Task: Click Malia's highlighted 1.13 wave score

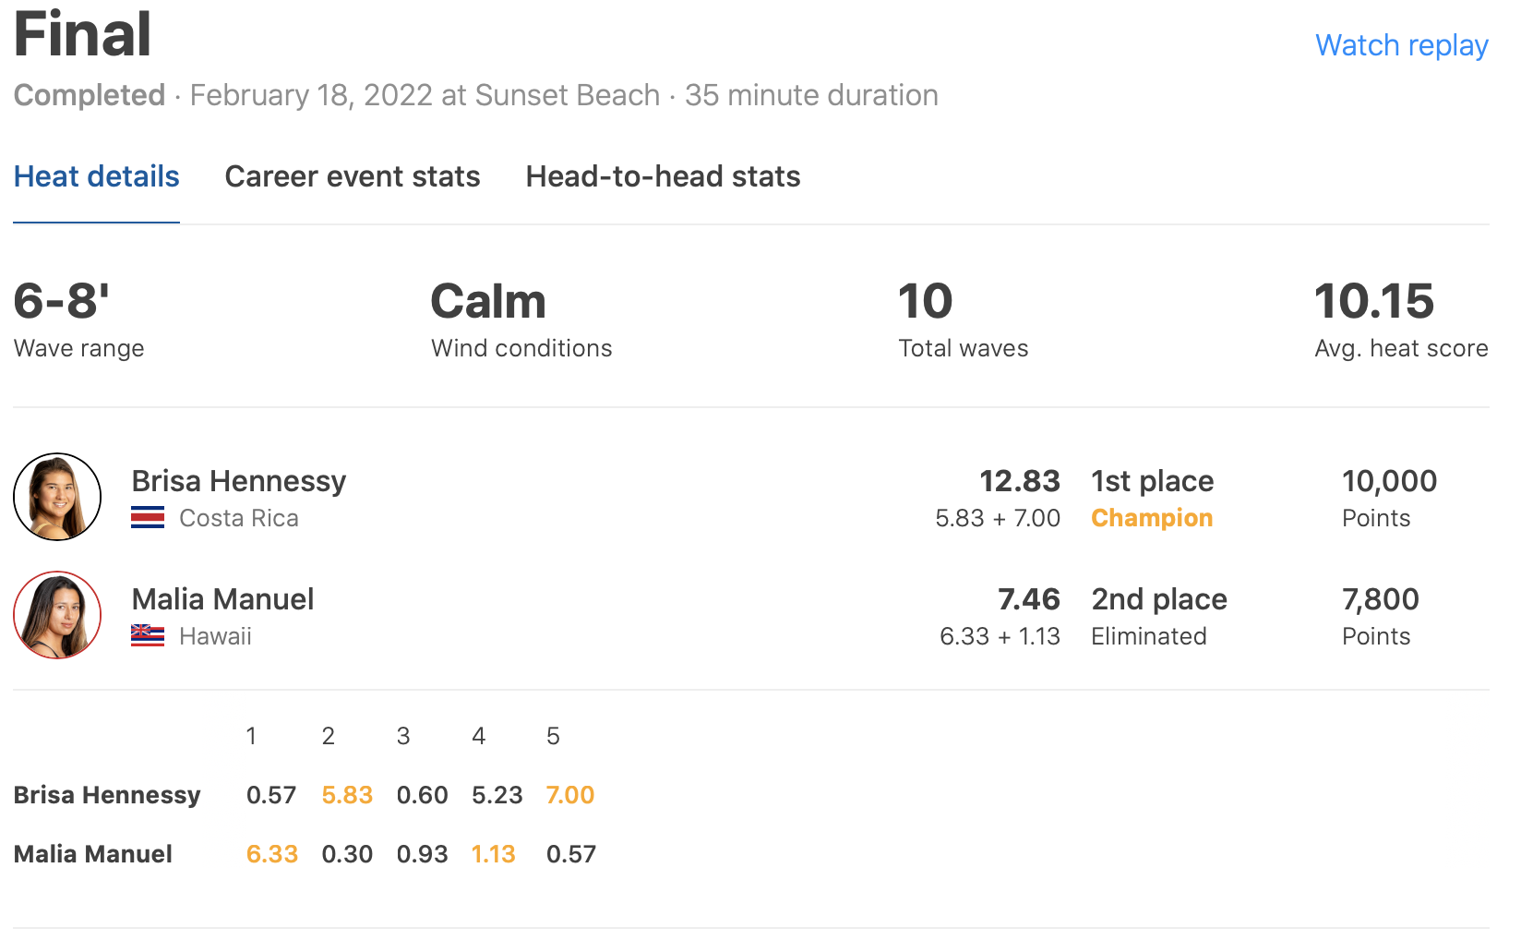Action: point(493,854)
